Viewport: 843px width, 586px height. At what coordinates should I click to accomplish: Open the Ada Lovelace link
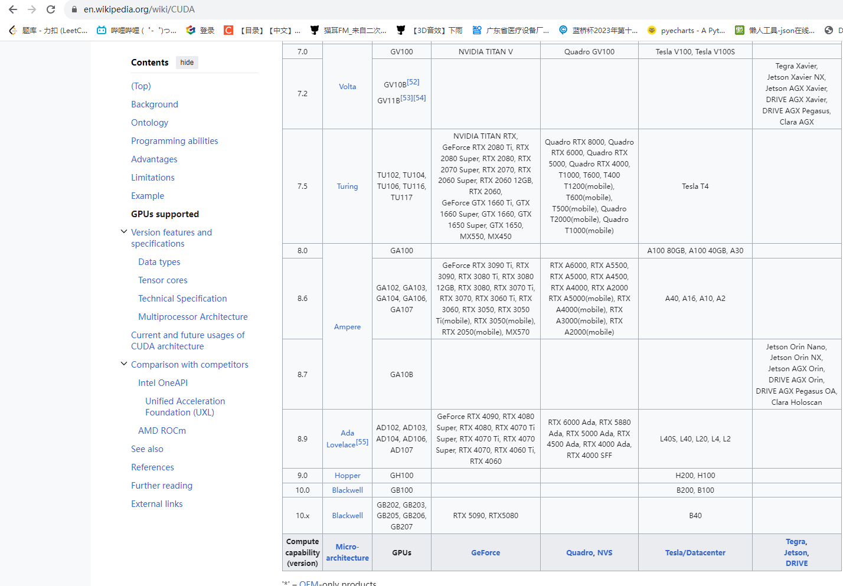click(x=341, y=439)
